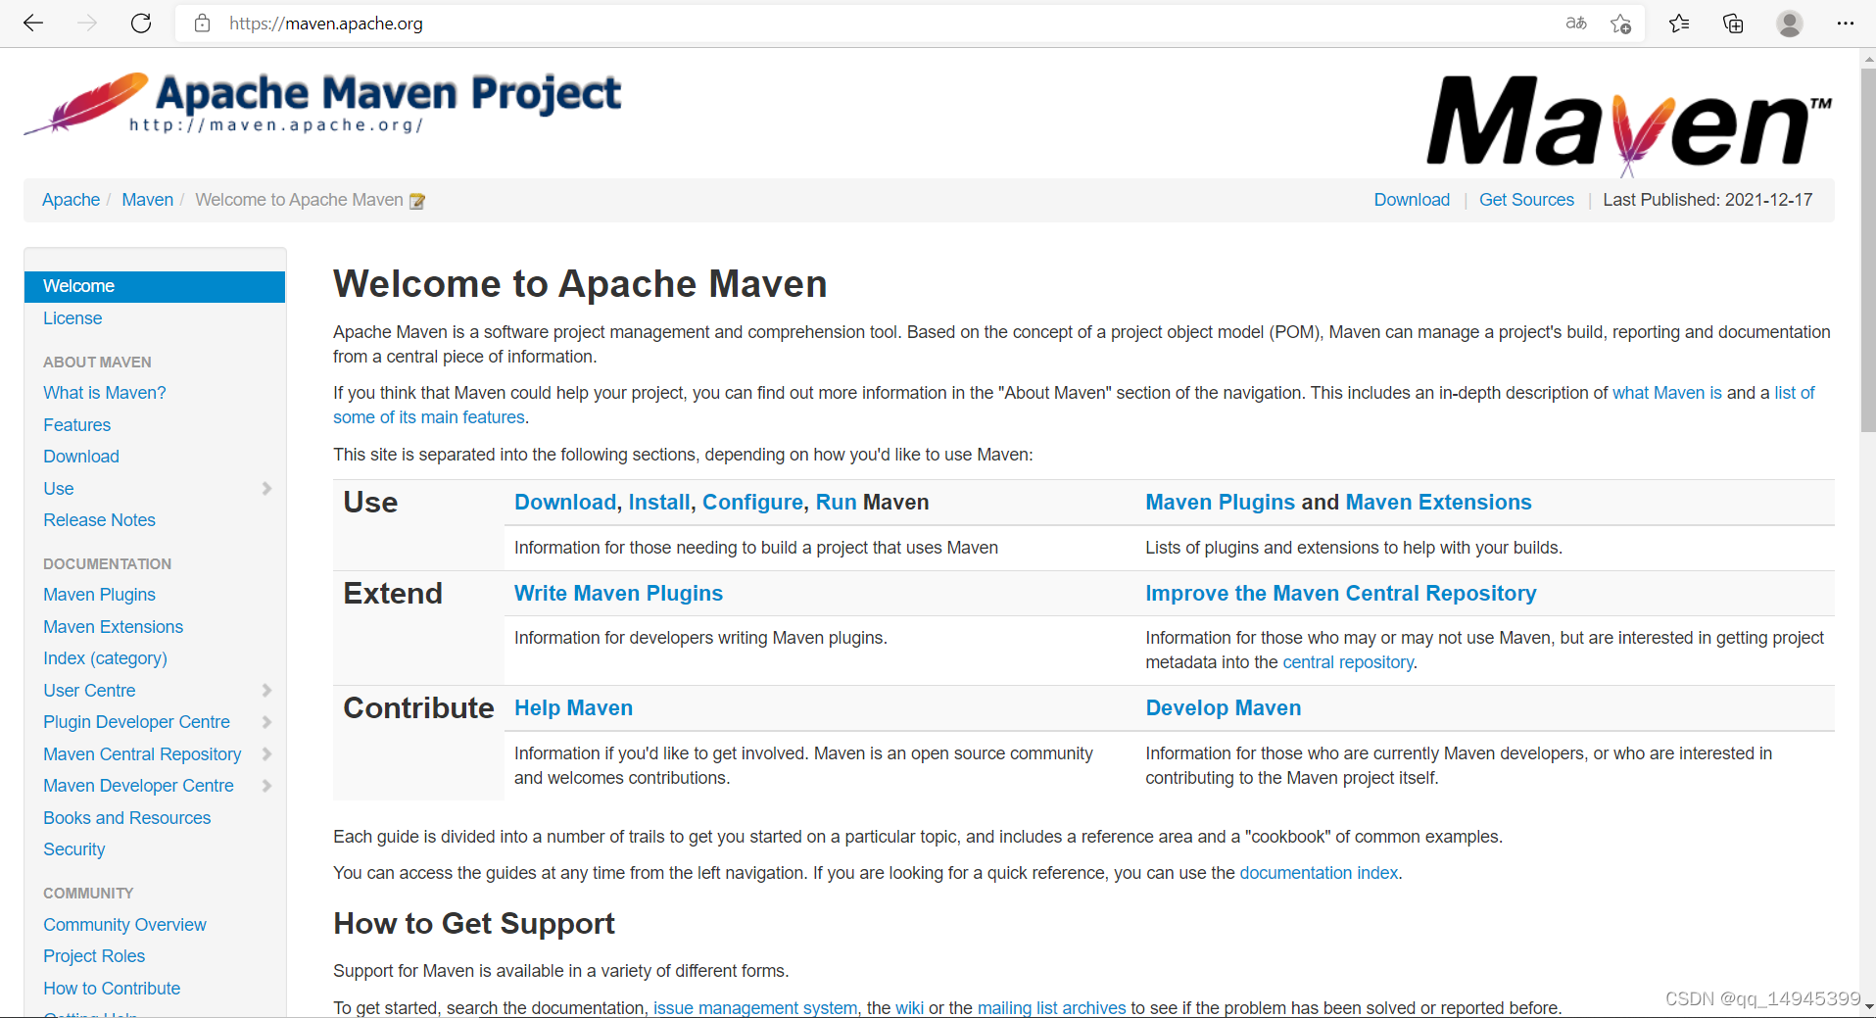Screen dimensions: 1876x1018
Task: Click the wiki link
Action: pyautogui.click(x=910, y=1008)
